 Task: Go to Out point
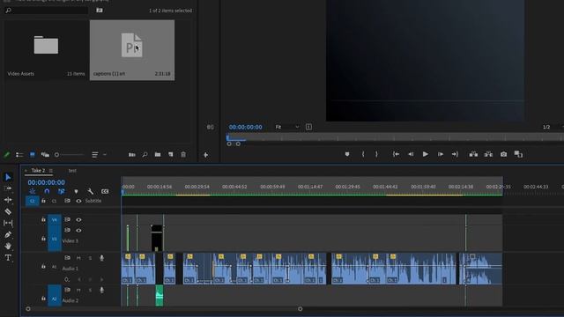(x=455, y=154)
